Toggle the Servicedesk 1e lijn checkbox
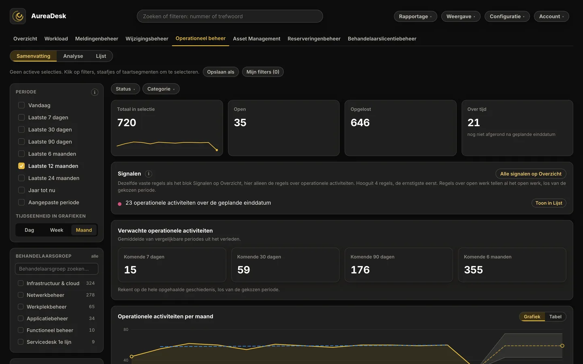Image resolution: width=583 pixels, height=364 pixels. pos(21,342)
